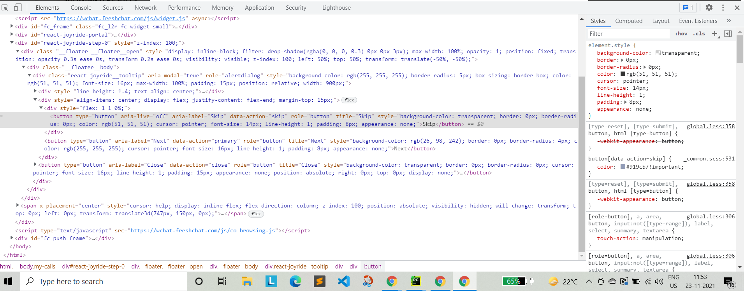Expand the border shorthand property triangle
This screenshot has width=744, height=291.
point(622,60)
